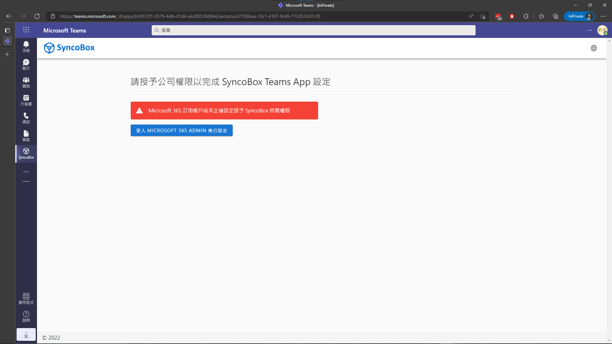The width and height of the screenshot is (612, 344).
Task: Open the user profile avatar menu
Action: point(602,30)
